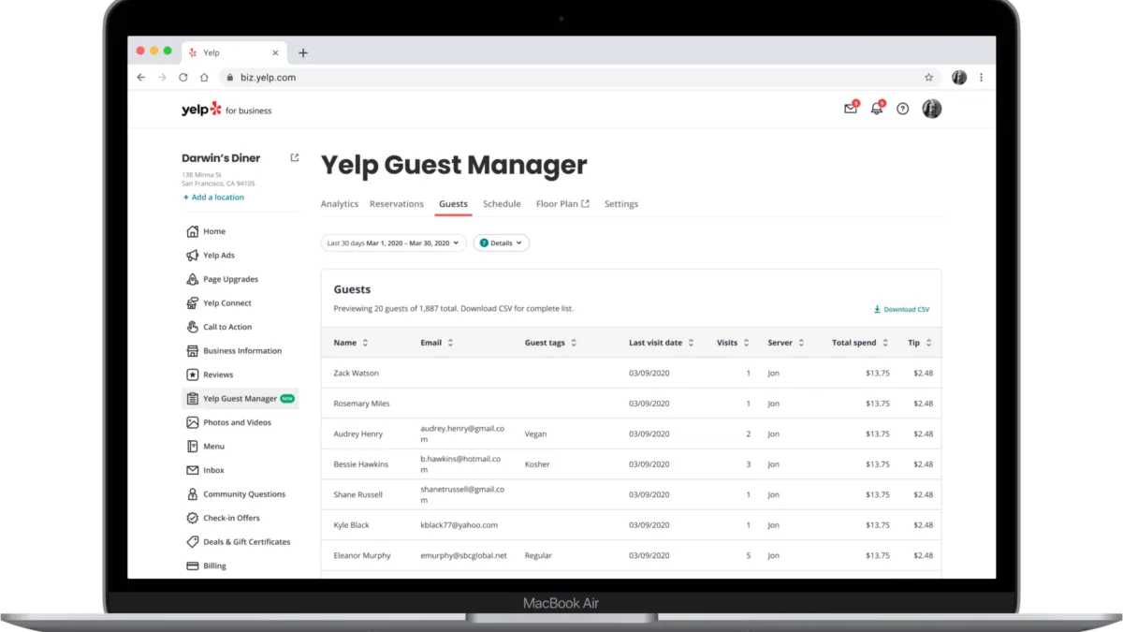Screen dimensions: 1123x632
Task: Sort by Guest tags column
Action: click(x=550, y=343)
